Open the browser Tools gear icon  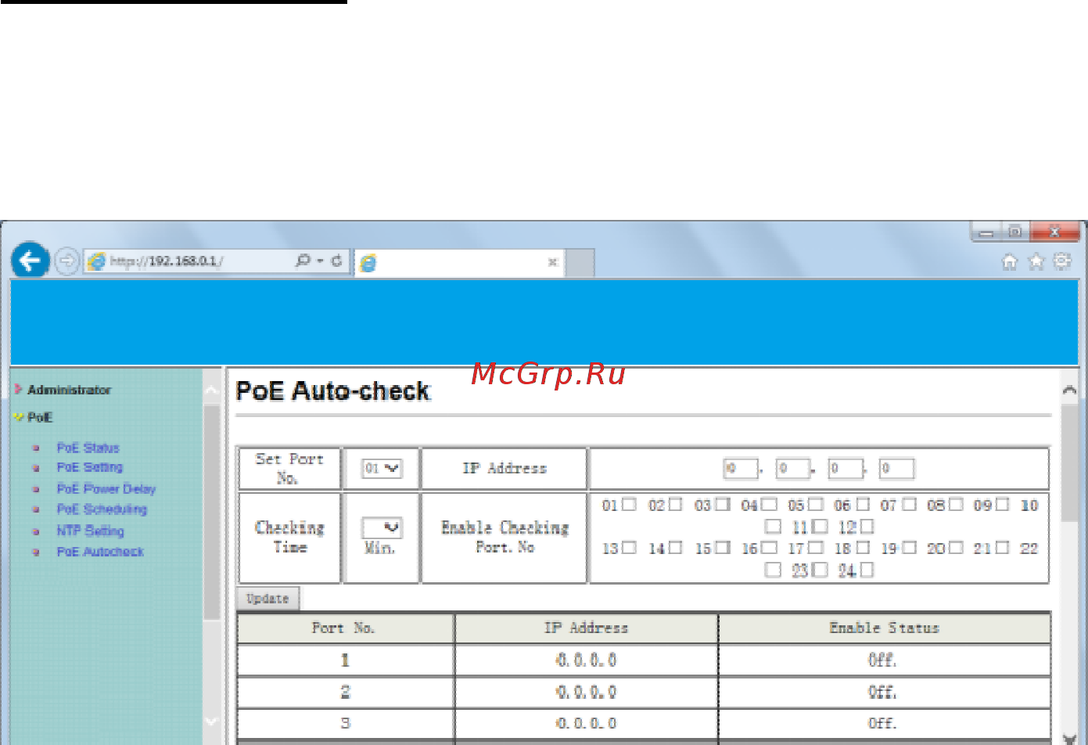point(1062,261)
